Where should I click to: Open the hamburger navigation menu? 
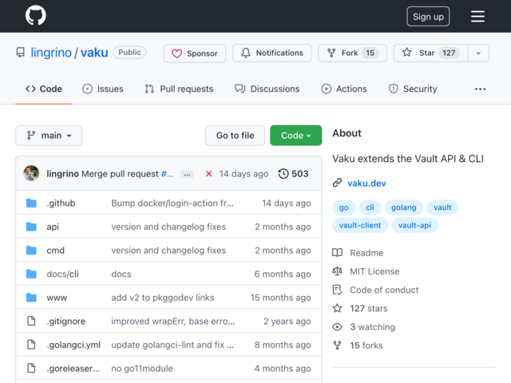tap(477, 16)
